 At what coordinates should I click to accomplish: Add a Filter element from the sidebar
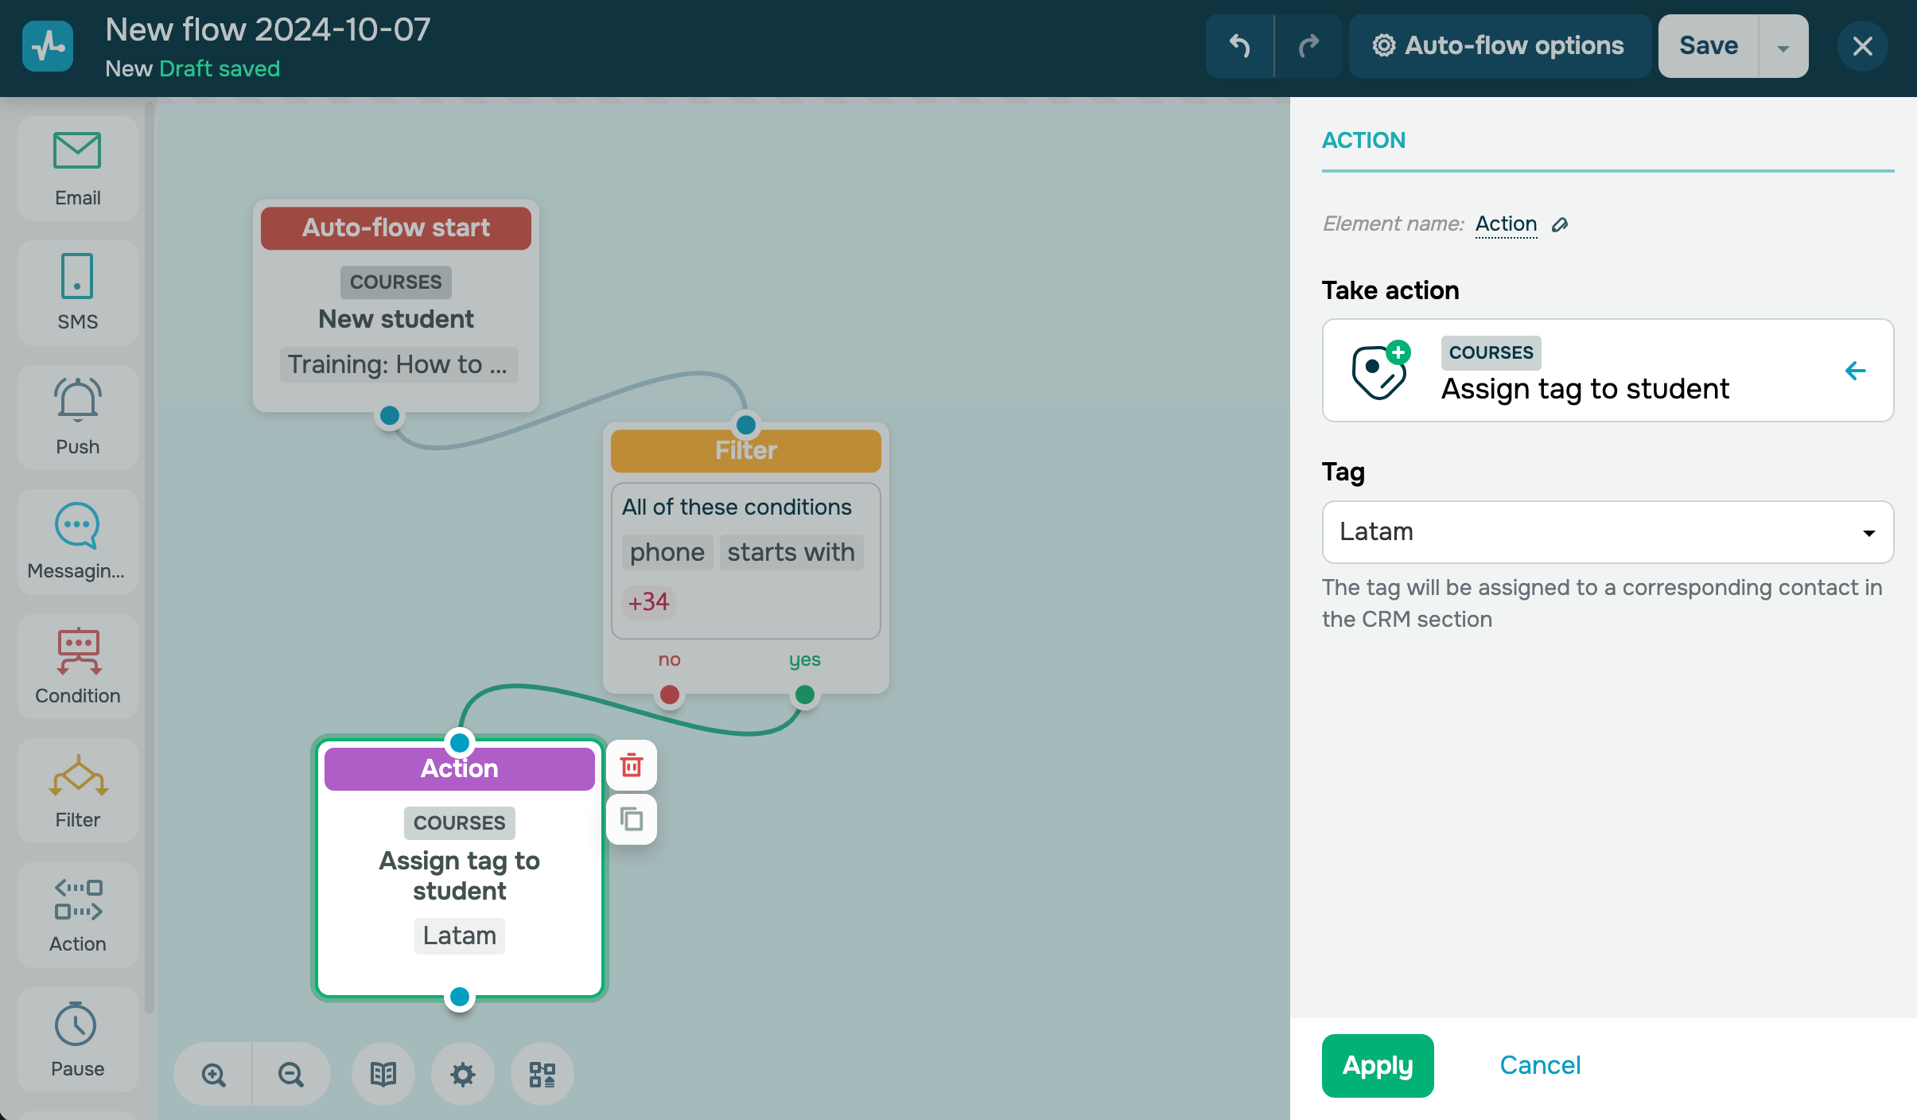[x=77, y=791]
